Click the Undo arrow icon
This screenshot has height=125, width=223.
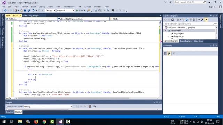click(33, 11)
